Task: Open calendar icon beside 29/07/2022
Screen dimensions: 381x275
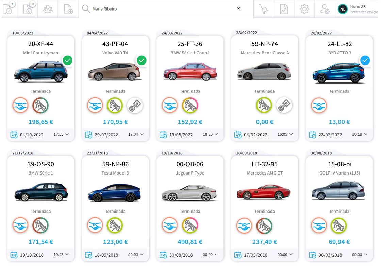Action: click(x=88, y=135)
